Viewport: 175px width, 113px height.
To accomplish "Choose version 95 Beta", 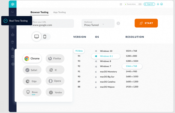I will point(79,51).
